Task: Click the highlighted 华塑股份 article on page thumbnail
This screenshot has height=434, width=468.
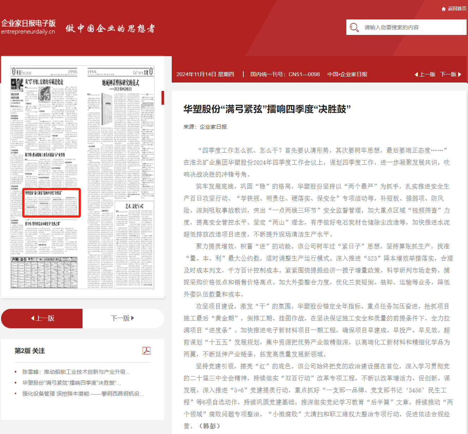Action: pyautogui.click(x=51, y=203)
